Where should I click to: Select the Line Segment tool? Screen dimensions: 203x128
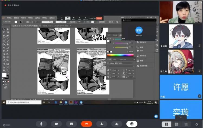click(8, 39)
